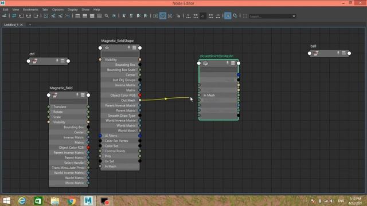Image resolution: width=367 pixels, height=206 pixels.
Task: Expand Translate input plug on Magnetic_field
Action: coord(49,107)
